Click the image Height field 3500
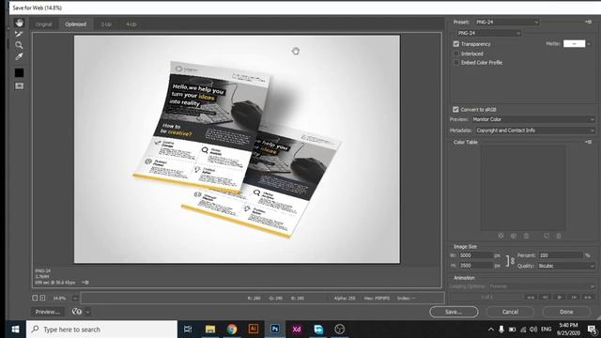601x338 pixels. click(x=476, y=266)
